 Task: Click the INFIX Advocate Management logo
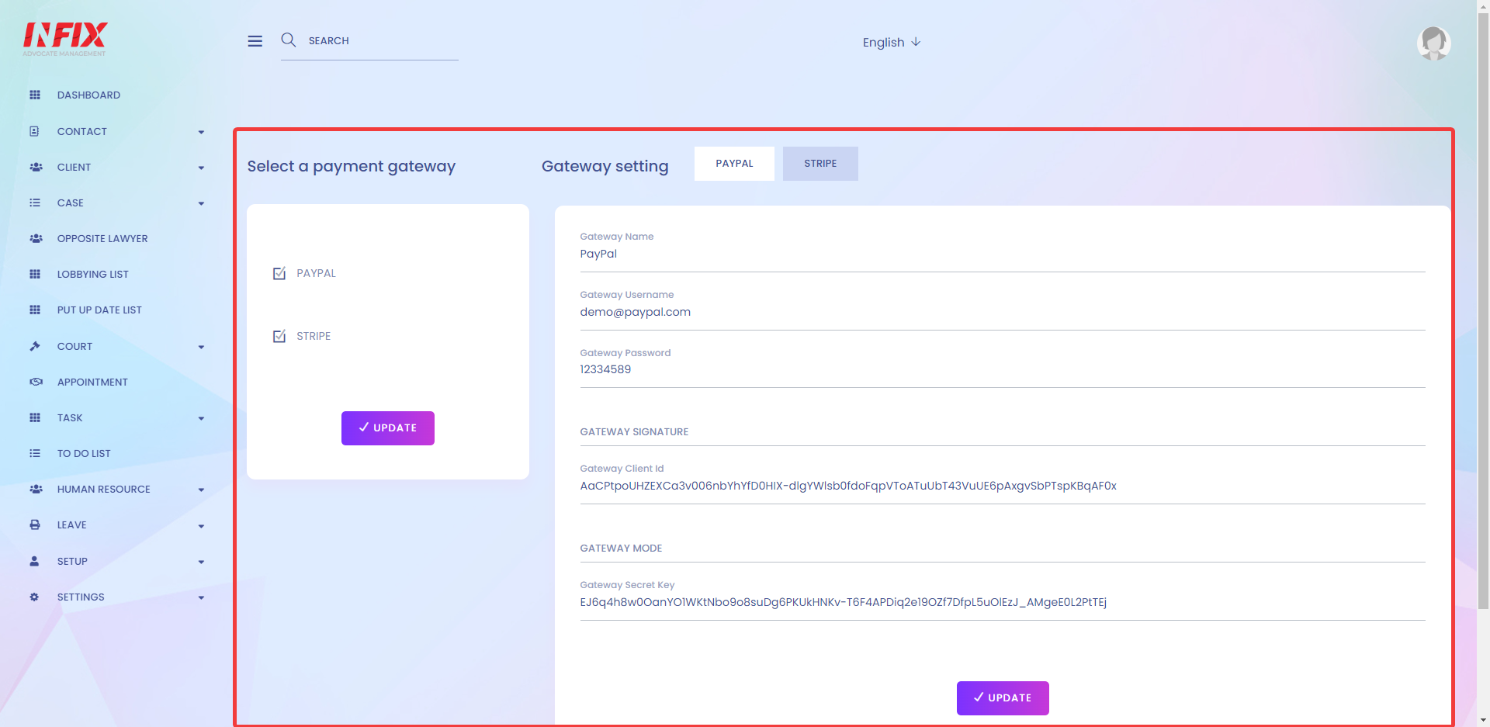point(65,39)
